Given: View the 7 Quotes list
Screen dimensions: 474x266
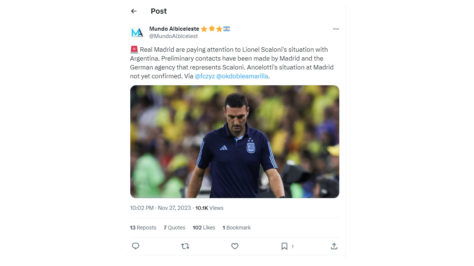Looking at the screenshot, I should click(x=174, y=228).
